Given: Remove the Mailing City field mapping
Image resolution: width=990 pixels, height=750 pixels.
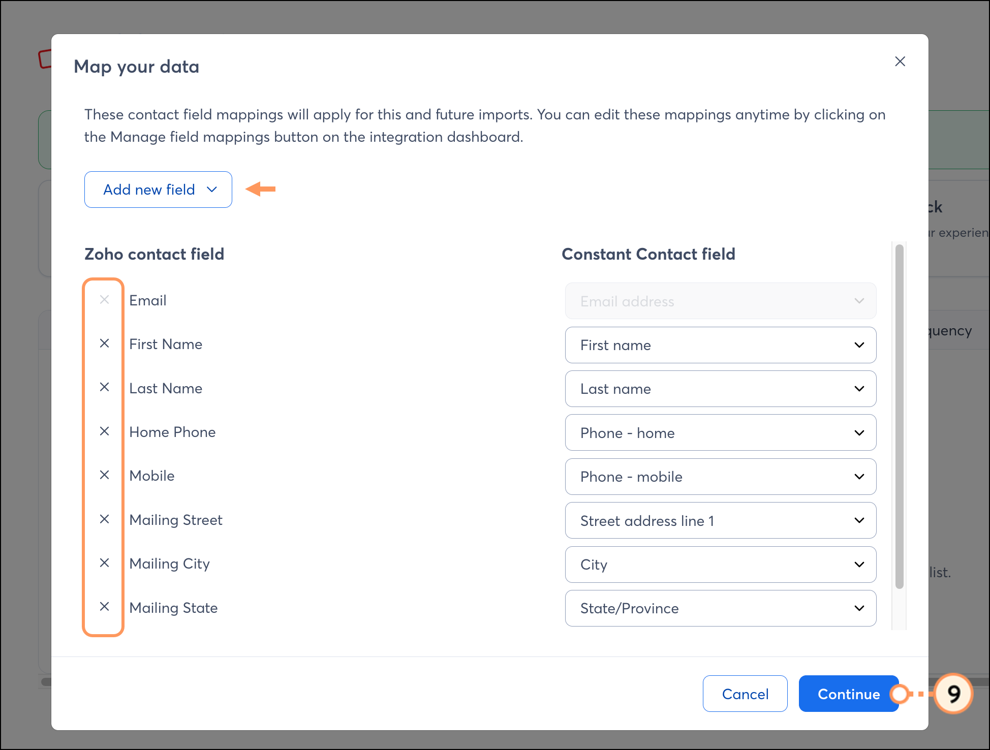Looking at the screenshot, I should [x=104, y=563].
